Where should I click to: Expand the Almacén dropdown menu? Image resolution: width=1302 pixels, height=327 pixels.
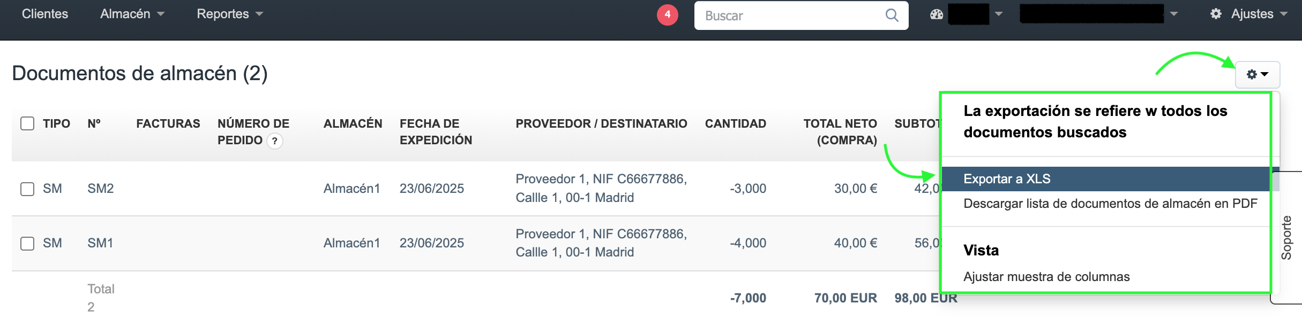(132, 14)
